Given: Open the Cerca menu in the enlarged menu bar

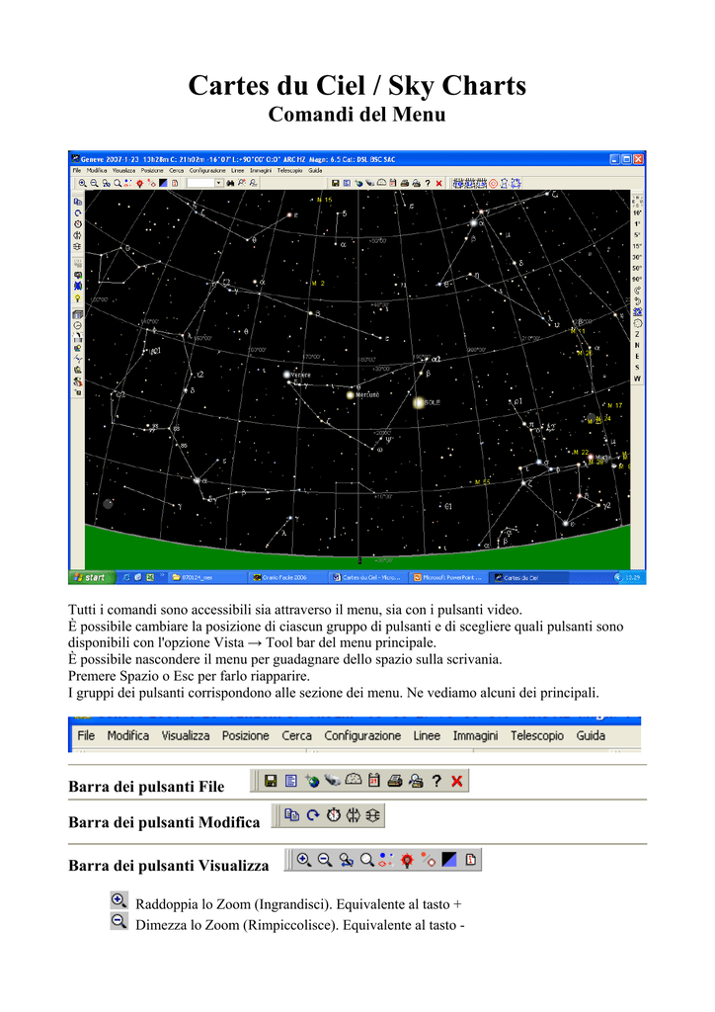Looking at the screenshot, I should click(296, 735).
